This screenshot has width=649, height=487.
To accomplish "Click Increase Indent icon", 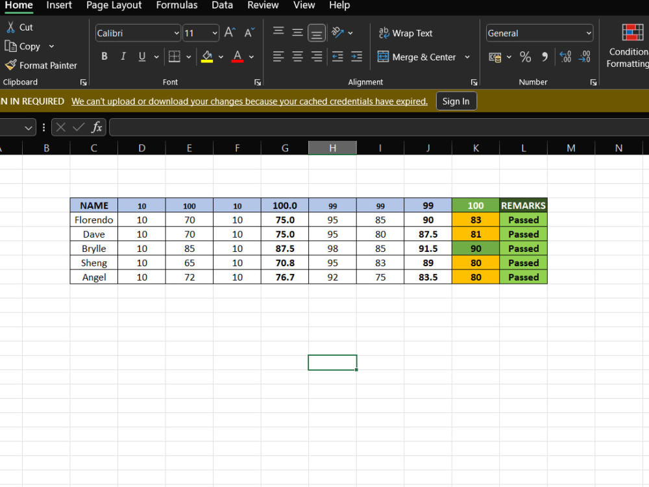I will 356,56.
